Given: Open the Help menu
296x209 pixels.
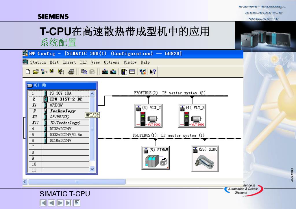Looking at the screenshot, I should [145, 62].
